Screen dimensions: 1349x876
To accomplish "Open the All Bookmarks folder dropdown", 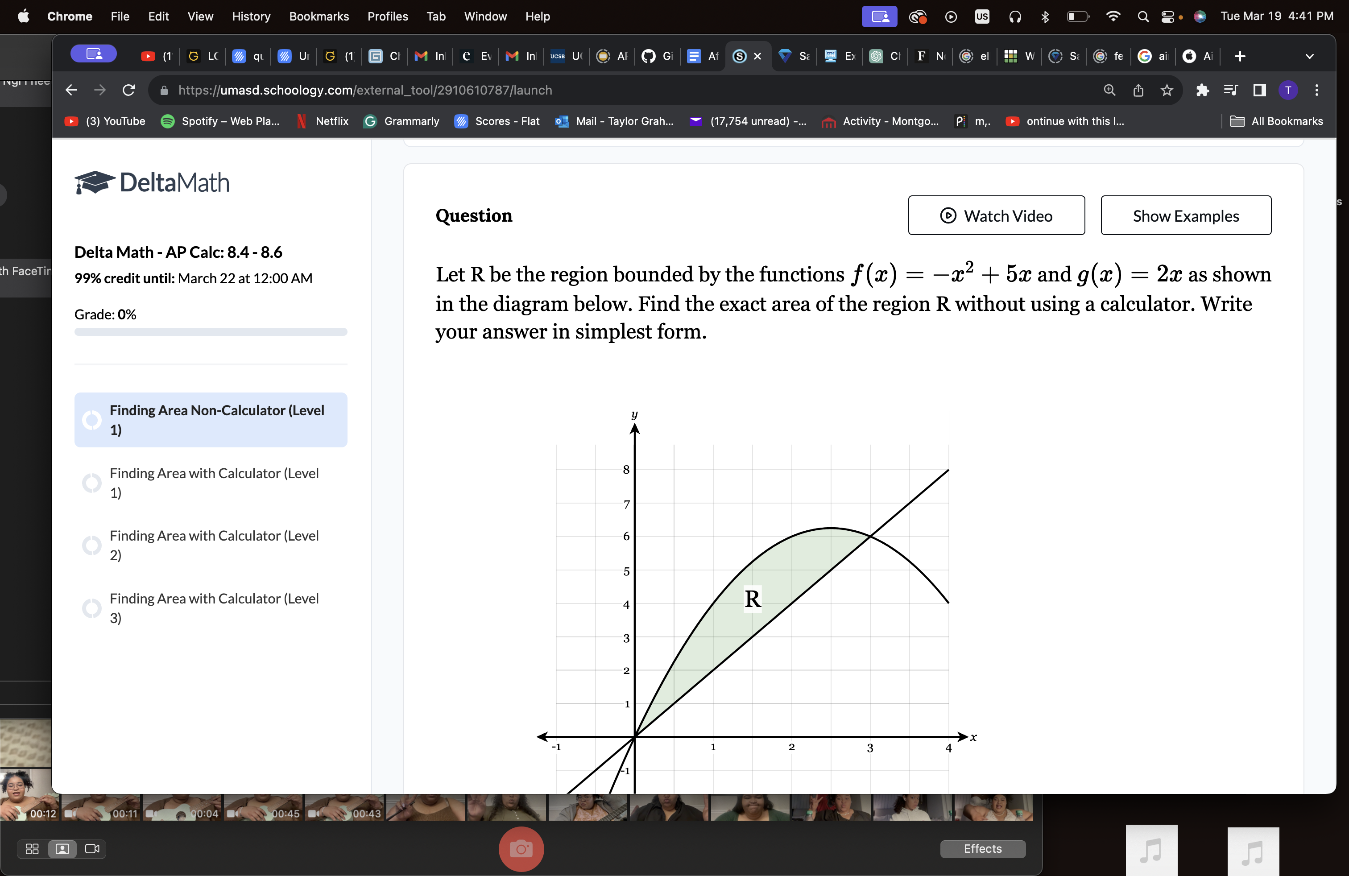I will 1276,121.
